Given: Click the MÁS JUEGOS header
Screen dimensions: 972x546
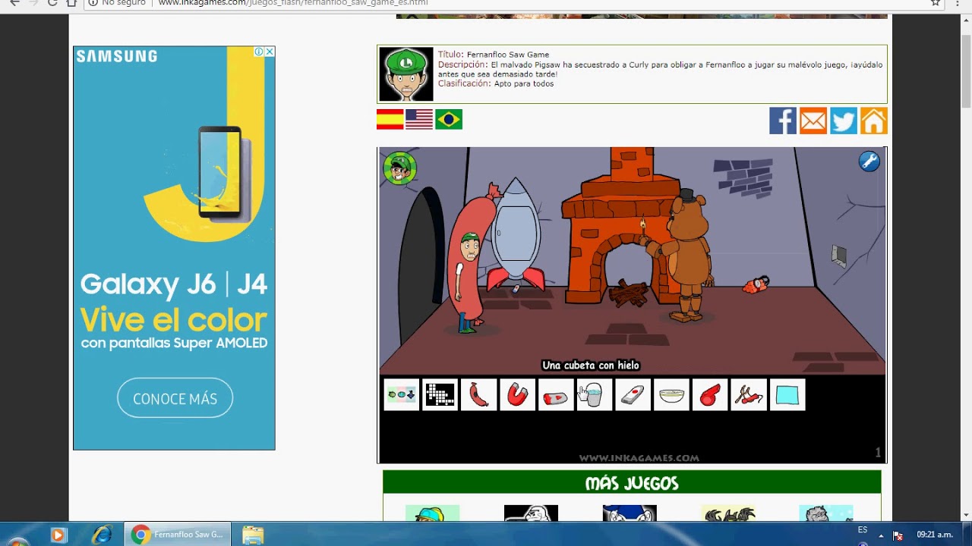Looking at the screenshot, I should point(632,483).
